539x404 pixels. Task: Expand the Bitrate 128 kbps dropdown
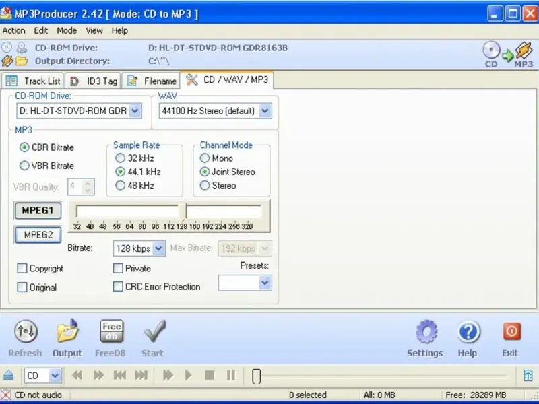point(158,248)
